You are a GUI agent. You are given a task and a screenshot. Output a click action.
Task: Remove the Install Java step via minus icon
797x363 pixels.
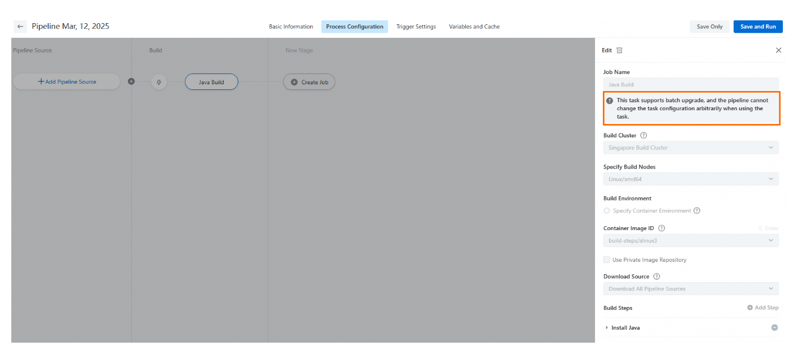coord(774,328)
